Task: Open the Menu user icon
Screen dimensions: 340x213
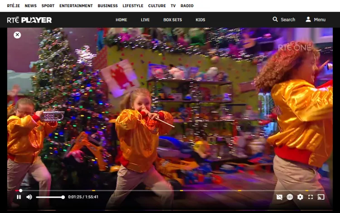Action: coord(308,19)
